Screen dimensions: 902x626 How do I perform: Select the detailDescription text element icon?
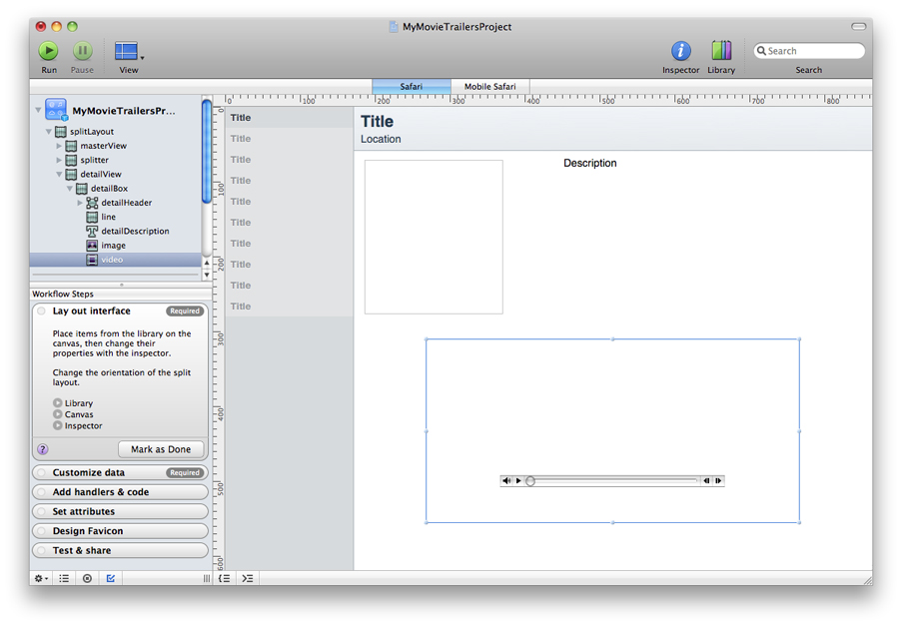pos(92,231)
